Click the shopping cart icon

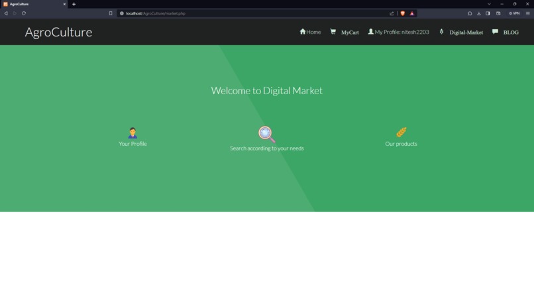point(333,32)
